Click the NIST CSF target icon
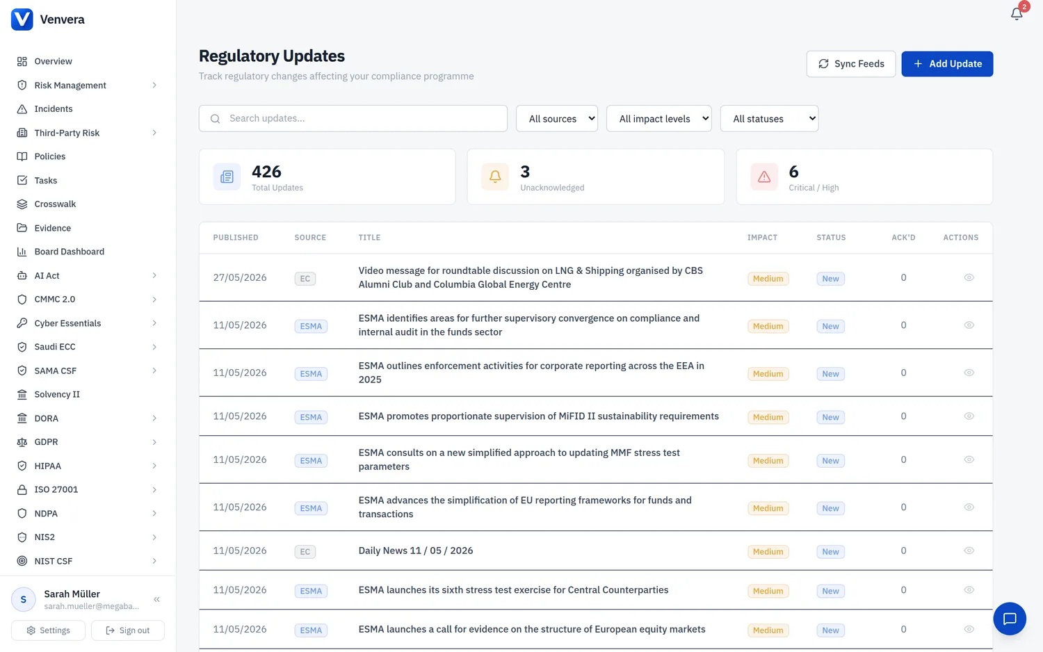 pyautogui.click(x=22, y=561)
